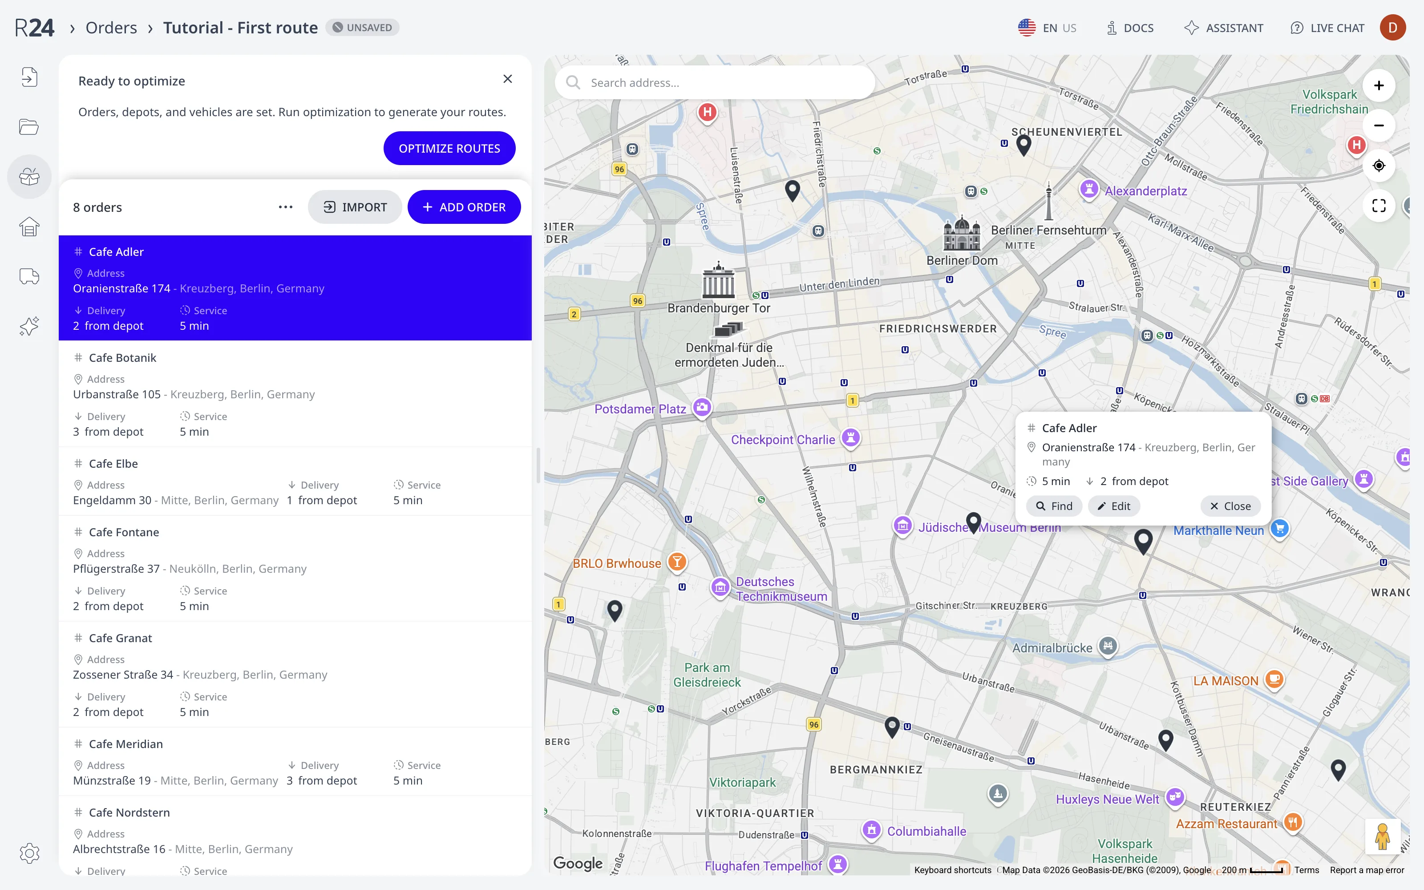Screen dimensions: 1424x890
Task: Open LIVE CHAT from the top bar
Action: pyautogui.click(x=1327, y=28)
